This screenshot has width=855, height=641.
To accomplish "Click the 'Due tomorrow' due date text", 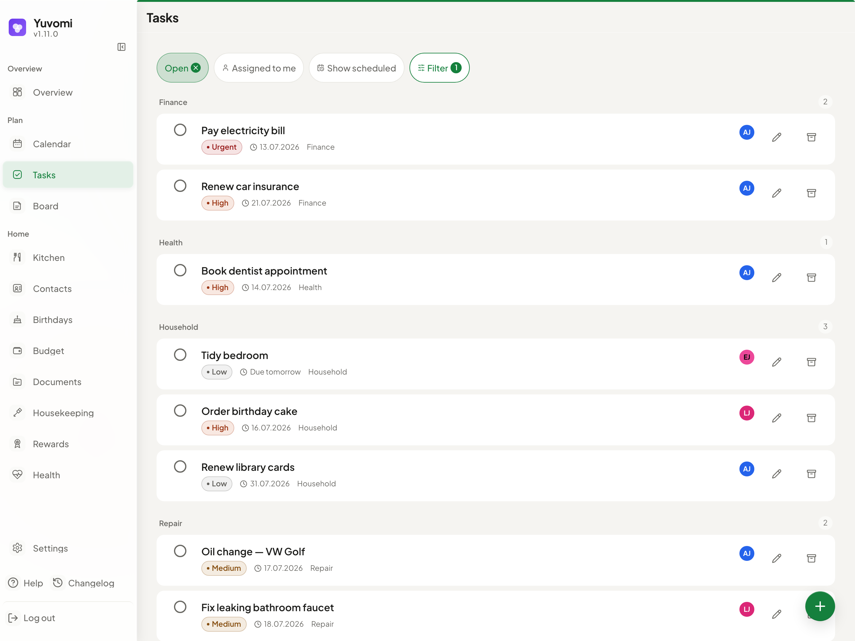I will point(275,372).
